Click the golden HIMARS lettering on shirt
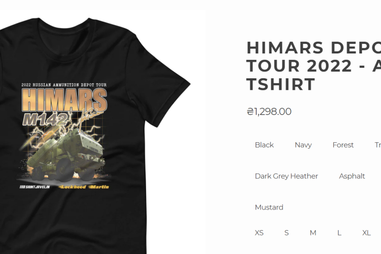The image size is (381, 254). tap(64, 100)
